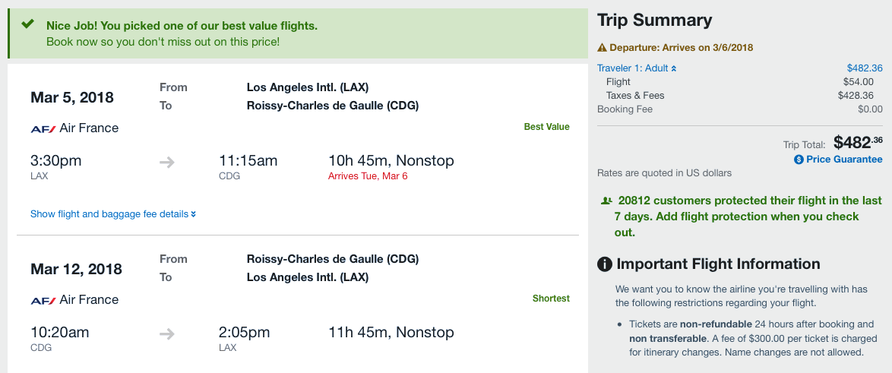Click the arrow between LAX and CDG times
Image resolution: width=892 pixels, height=373 pixels.
[x=167, y=162]
